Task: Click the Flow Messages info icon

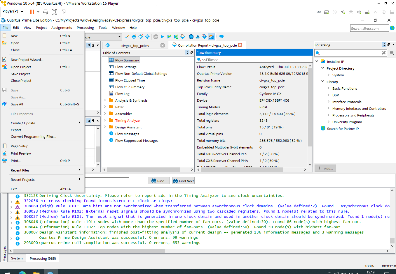Action: [x=111, y=133]
